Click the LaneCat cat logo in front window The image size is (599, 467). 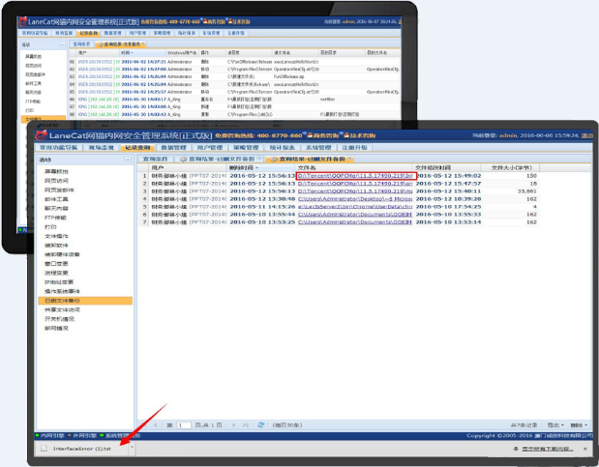coord(42,135)
